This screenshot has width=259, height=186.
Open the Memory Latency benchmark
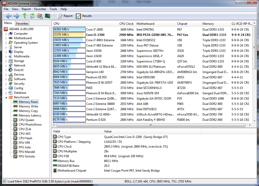(30, 115)
